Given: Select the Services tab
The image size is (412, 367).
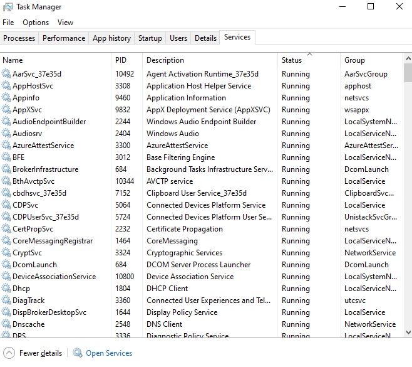Looking at the screenshot, I should pos(237,37).
